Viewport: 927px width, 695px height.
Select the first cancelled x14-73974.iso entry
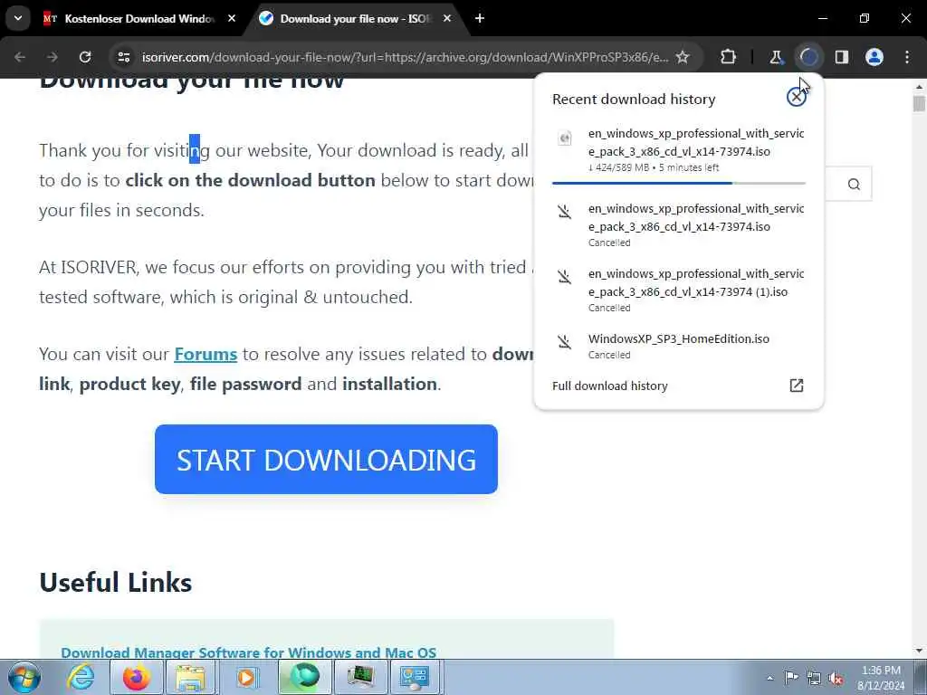(678, 225)
